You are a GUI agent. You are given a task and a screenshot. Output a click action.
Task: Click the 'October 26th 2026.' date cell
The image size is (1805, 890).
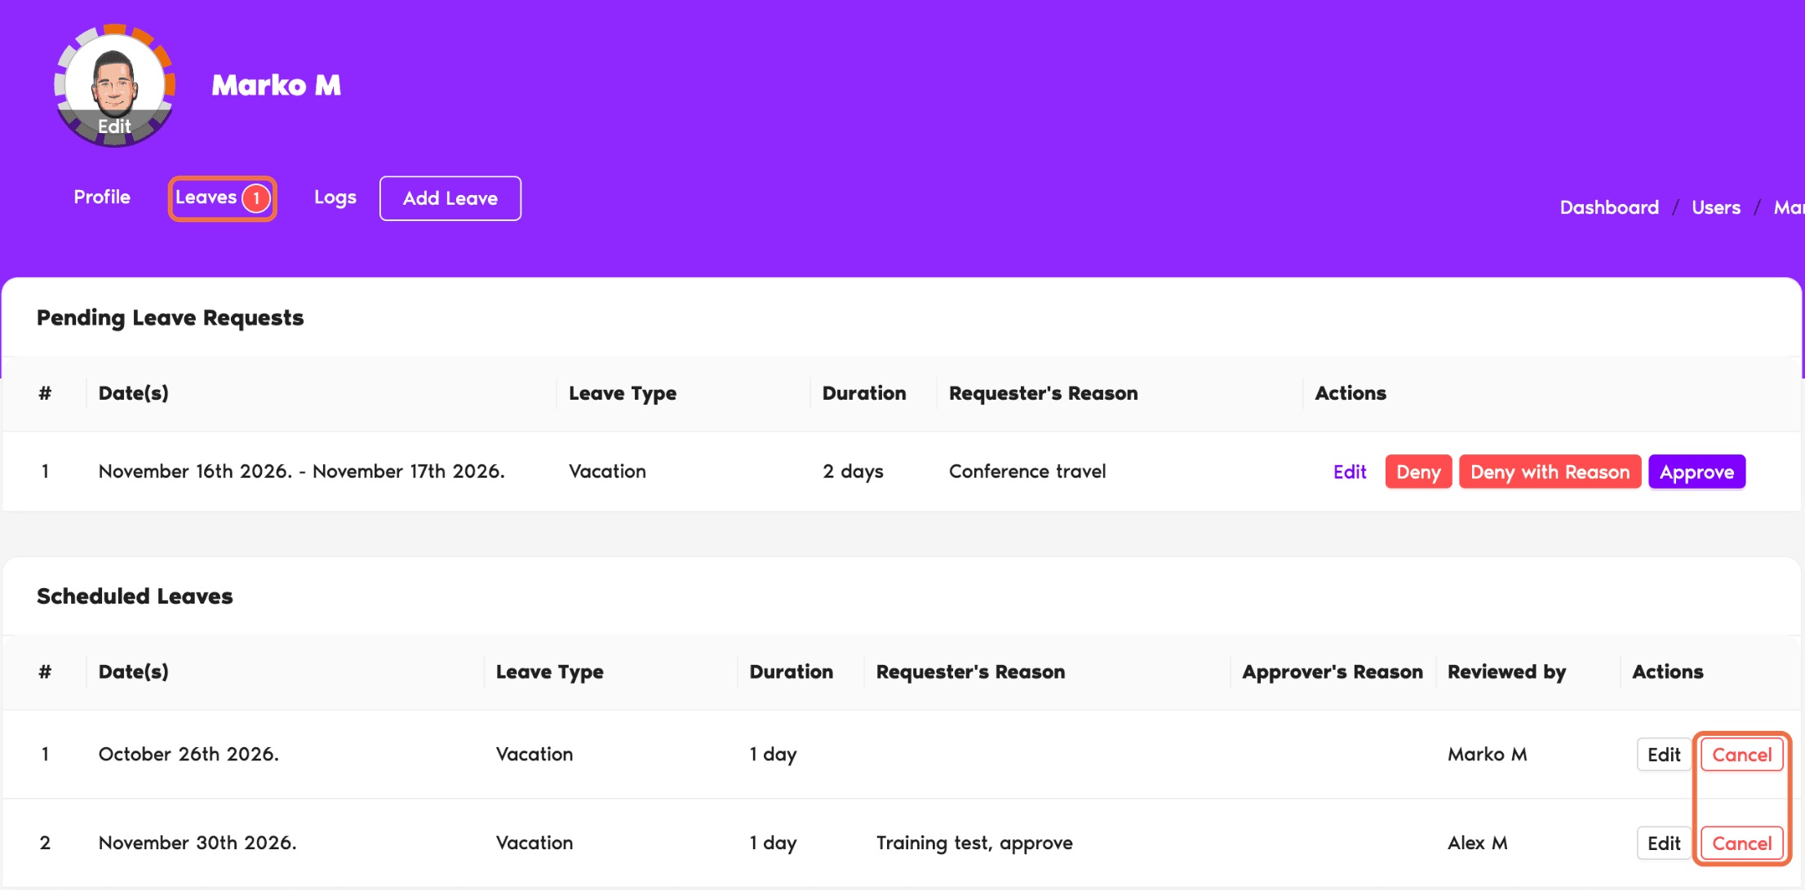pyautogui.click(x=188, y=755)
